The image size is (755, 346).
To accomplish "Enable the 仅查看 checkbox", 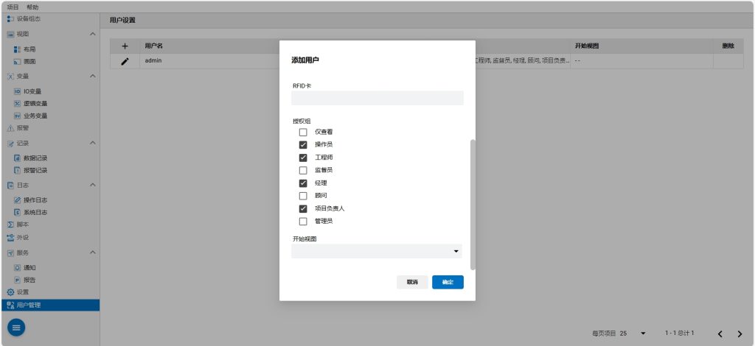I will click(303, 132).
